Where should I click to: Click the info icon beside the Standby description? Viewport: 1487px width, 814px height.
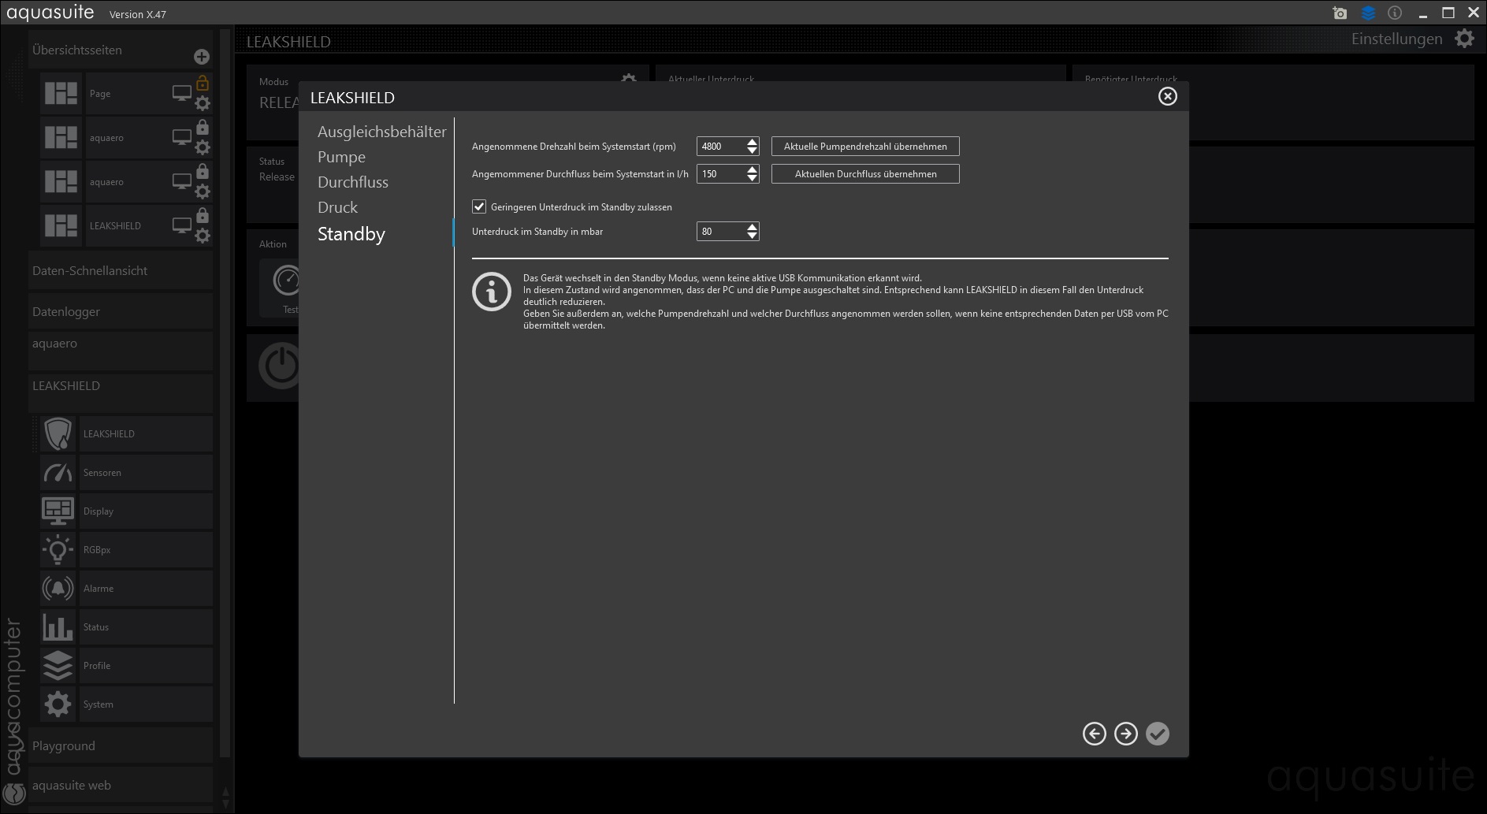492,292
